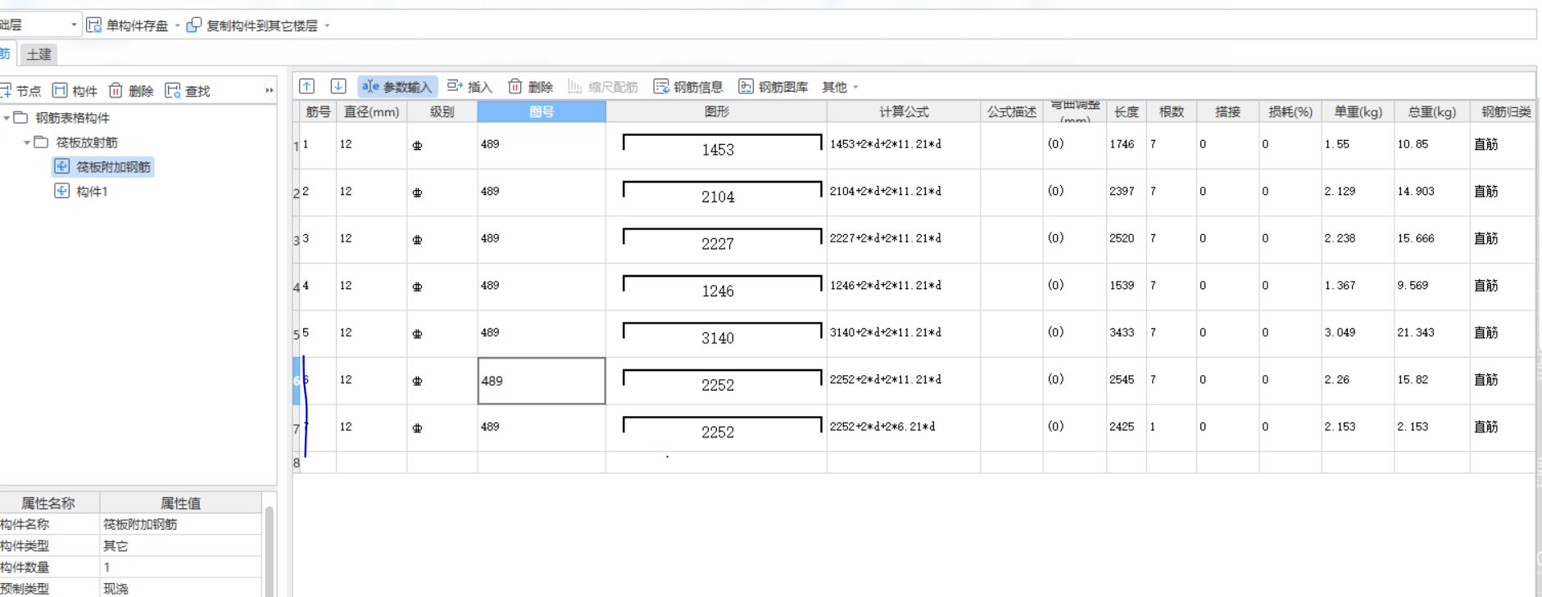Click the property panel vertical scrollbar
This screenshot has height=597, width=1542.
tap(269, 550)
